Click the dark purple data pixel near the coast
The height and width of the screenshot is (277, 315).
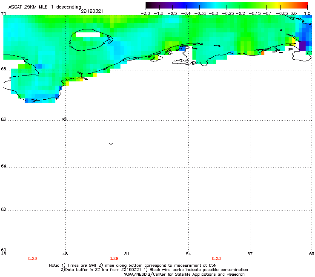302,46
